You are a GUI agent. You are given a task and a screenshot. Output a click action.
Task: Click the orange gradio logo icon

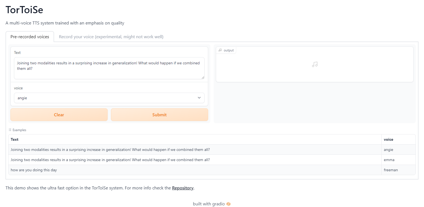point(228,204)
